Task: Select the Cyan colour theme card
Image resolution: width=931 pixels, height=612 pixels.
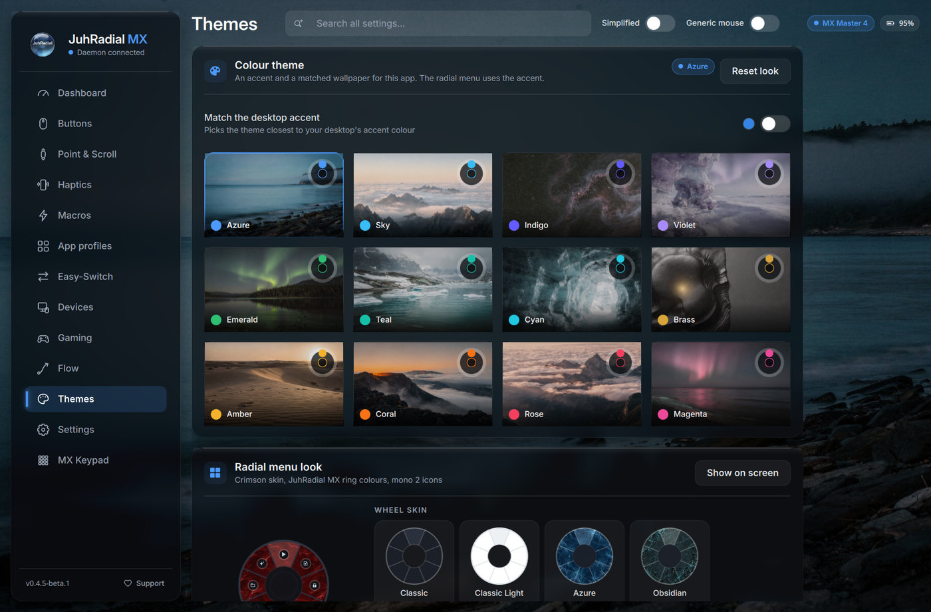Action: coord(572,289)
